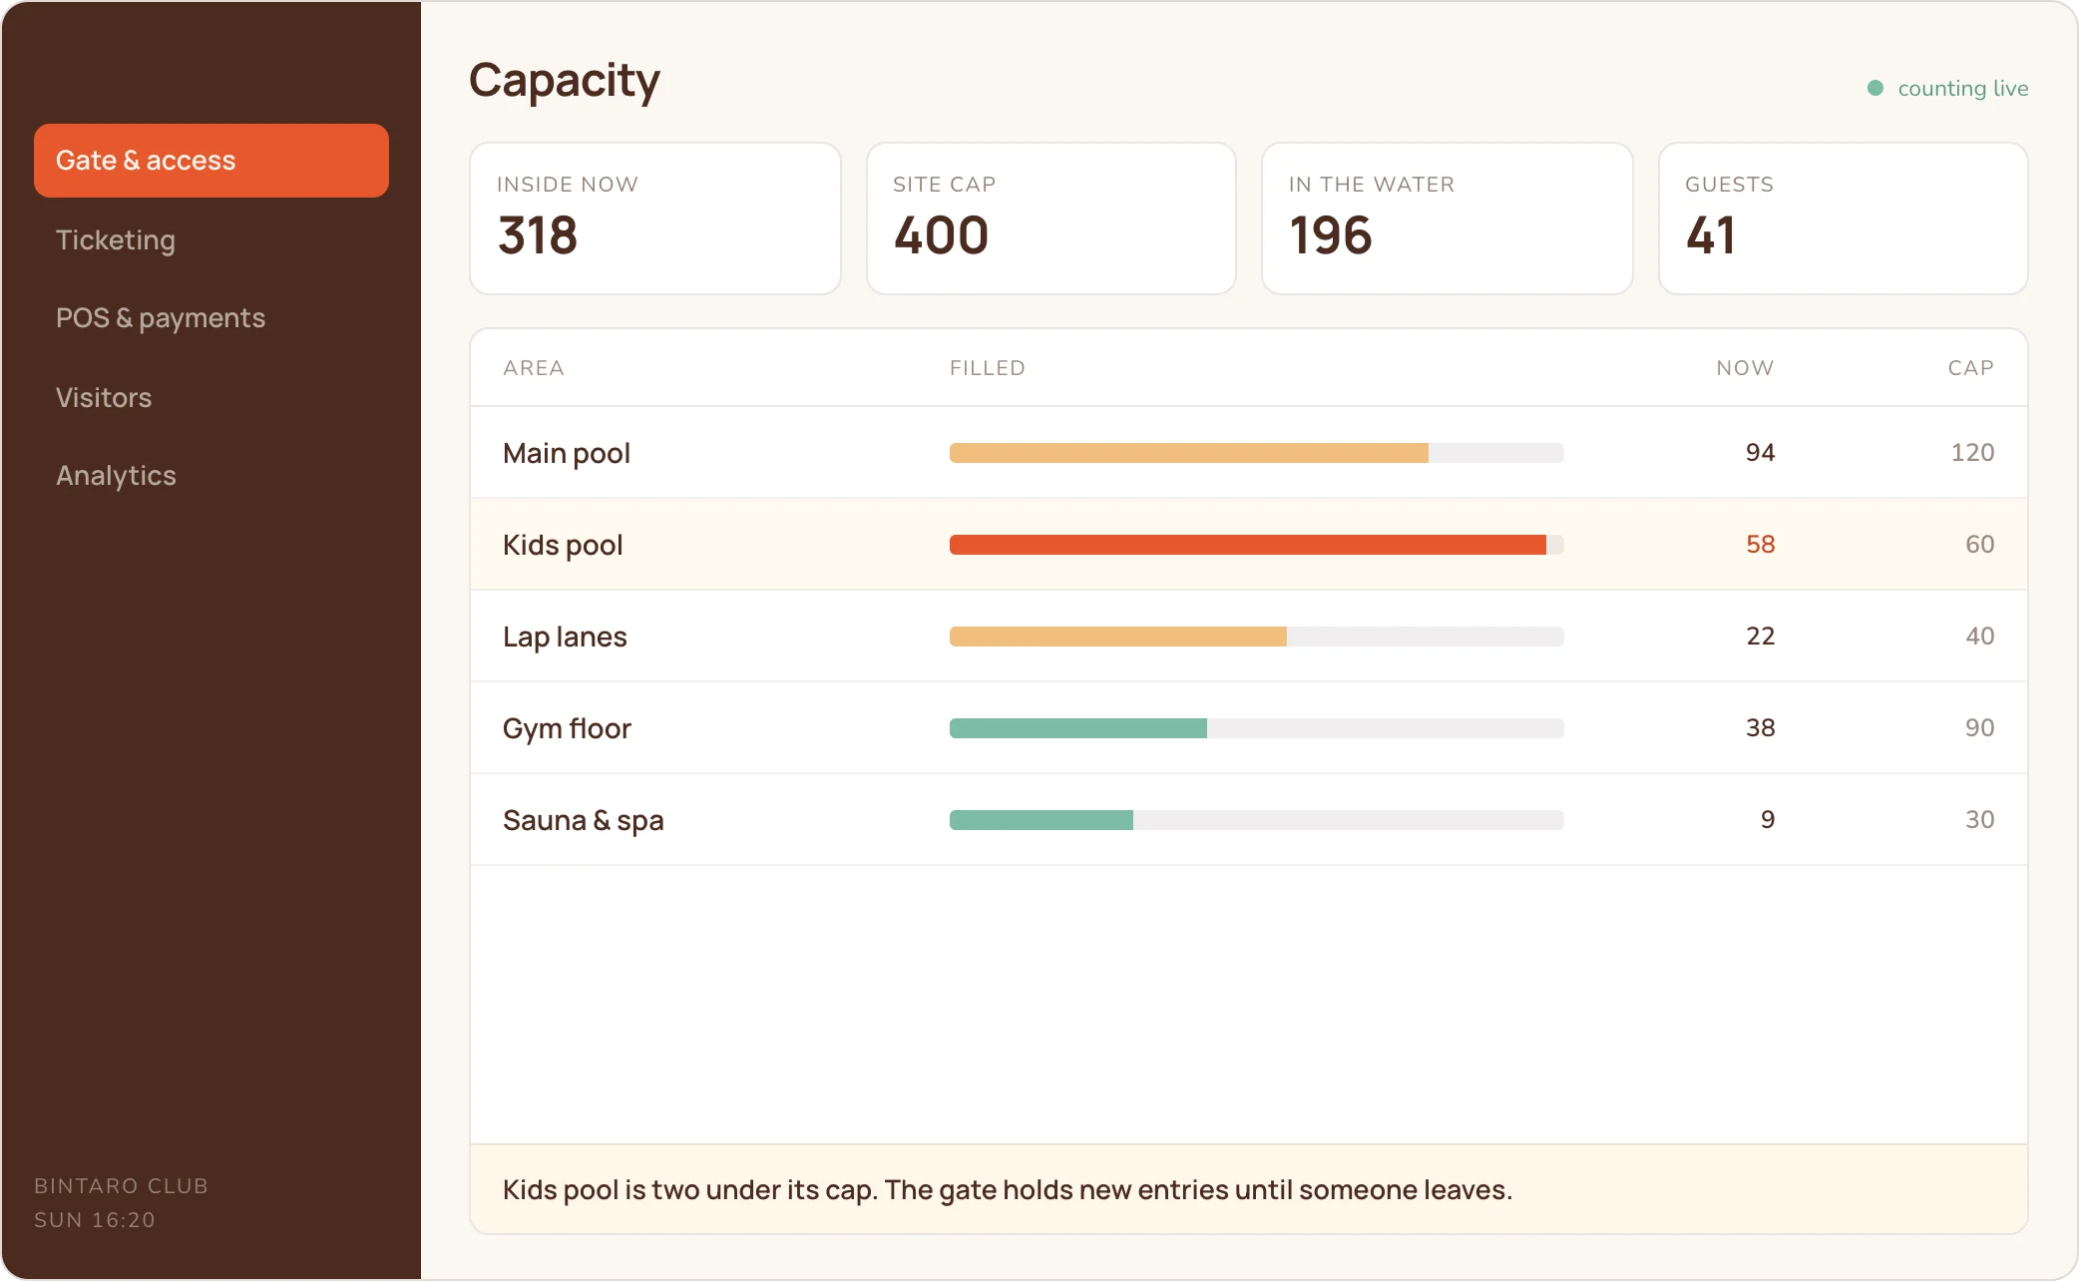Click the Gym floor green fill bar
The image size is (2079, 1281).
1078,728
